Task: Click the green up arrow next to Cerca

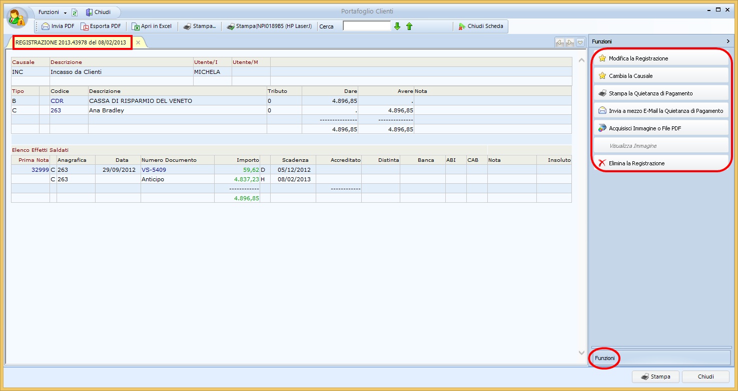Action: [409, 26]
